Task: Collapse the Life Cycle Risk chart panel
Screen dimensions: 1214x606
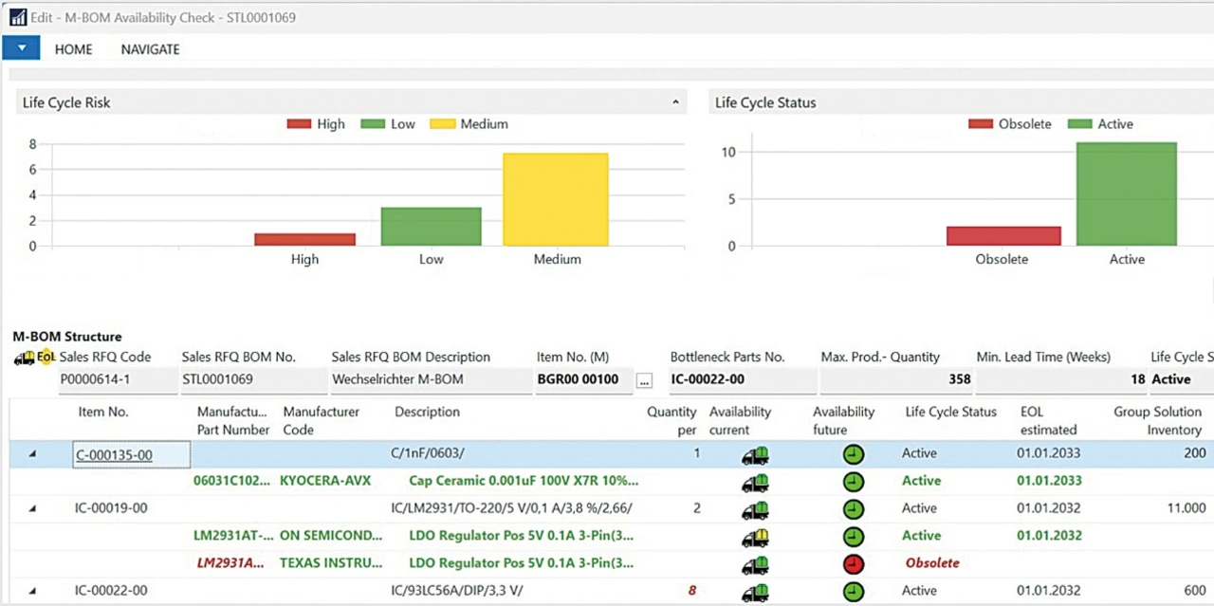Action: [675, 102]
